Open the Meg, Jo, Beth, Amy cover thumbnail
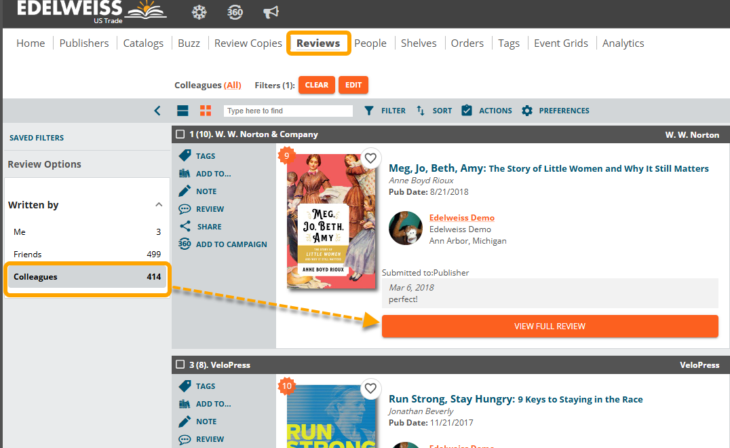730x448 pixels. click(x=331, y=221)
